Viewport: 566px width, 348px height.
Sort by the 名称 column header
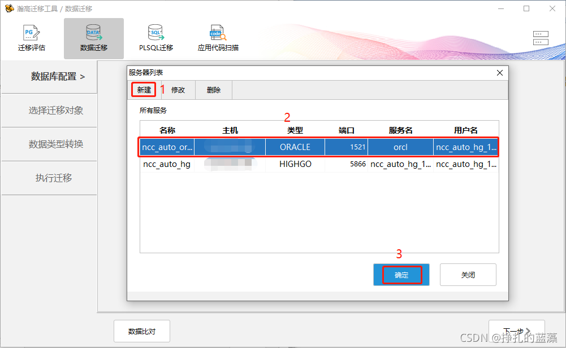click(x=167, y=130)
